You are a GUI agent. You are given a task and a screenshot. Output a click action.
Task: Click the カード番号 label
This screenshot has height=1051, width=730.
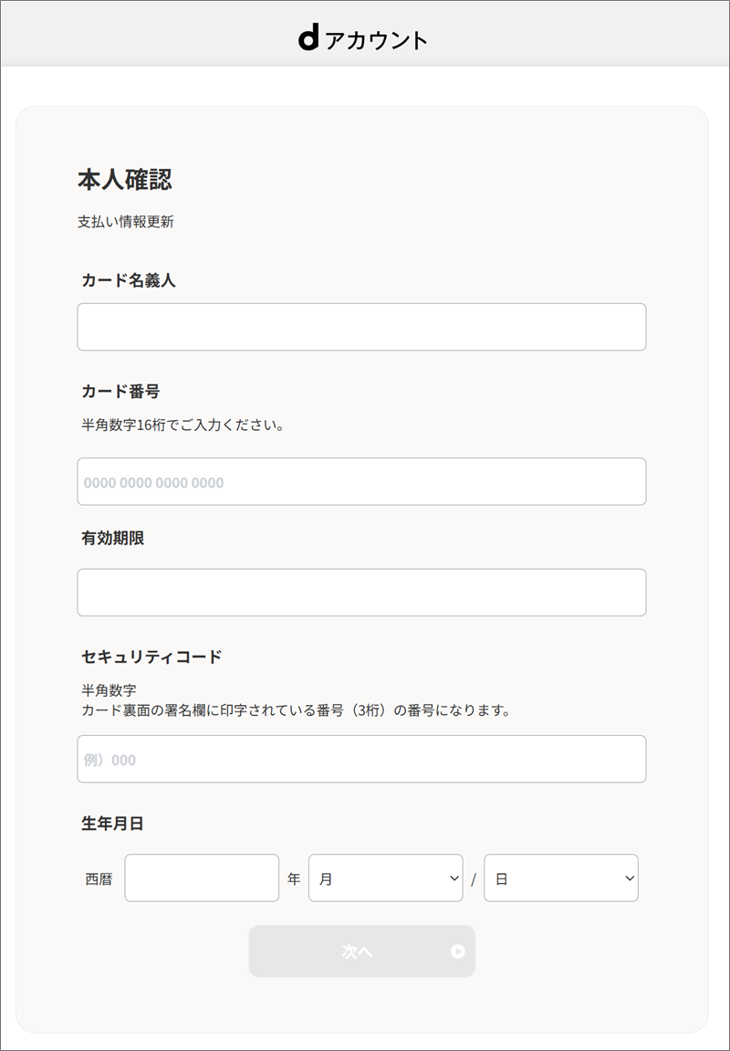pos(120,392)
